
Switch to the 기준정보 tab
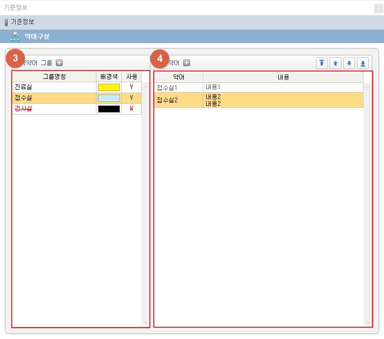click(22, 22)
